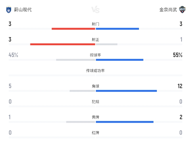This screenshot has width=191, height=143.
Task: Open the 金泉尚武 team name link
Action: pos(168,9)
